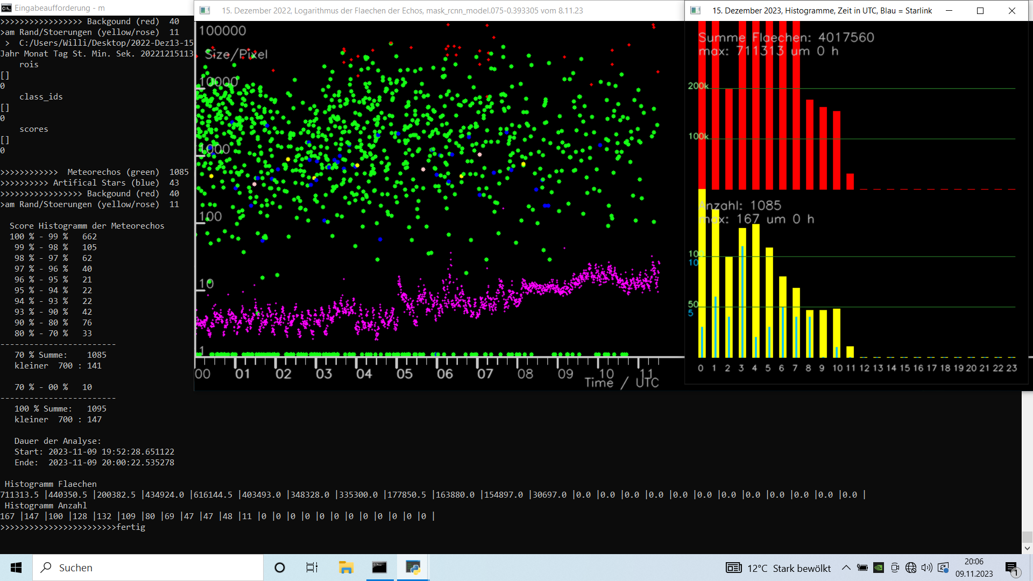
Task: Click the '93 % - 90 % 42' row
Action: tap(53, 312)
